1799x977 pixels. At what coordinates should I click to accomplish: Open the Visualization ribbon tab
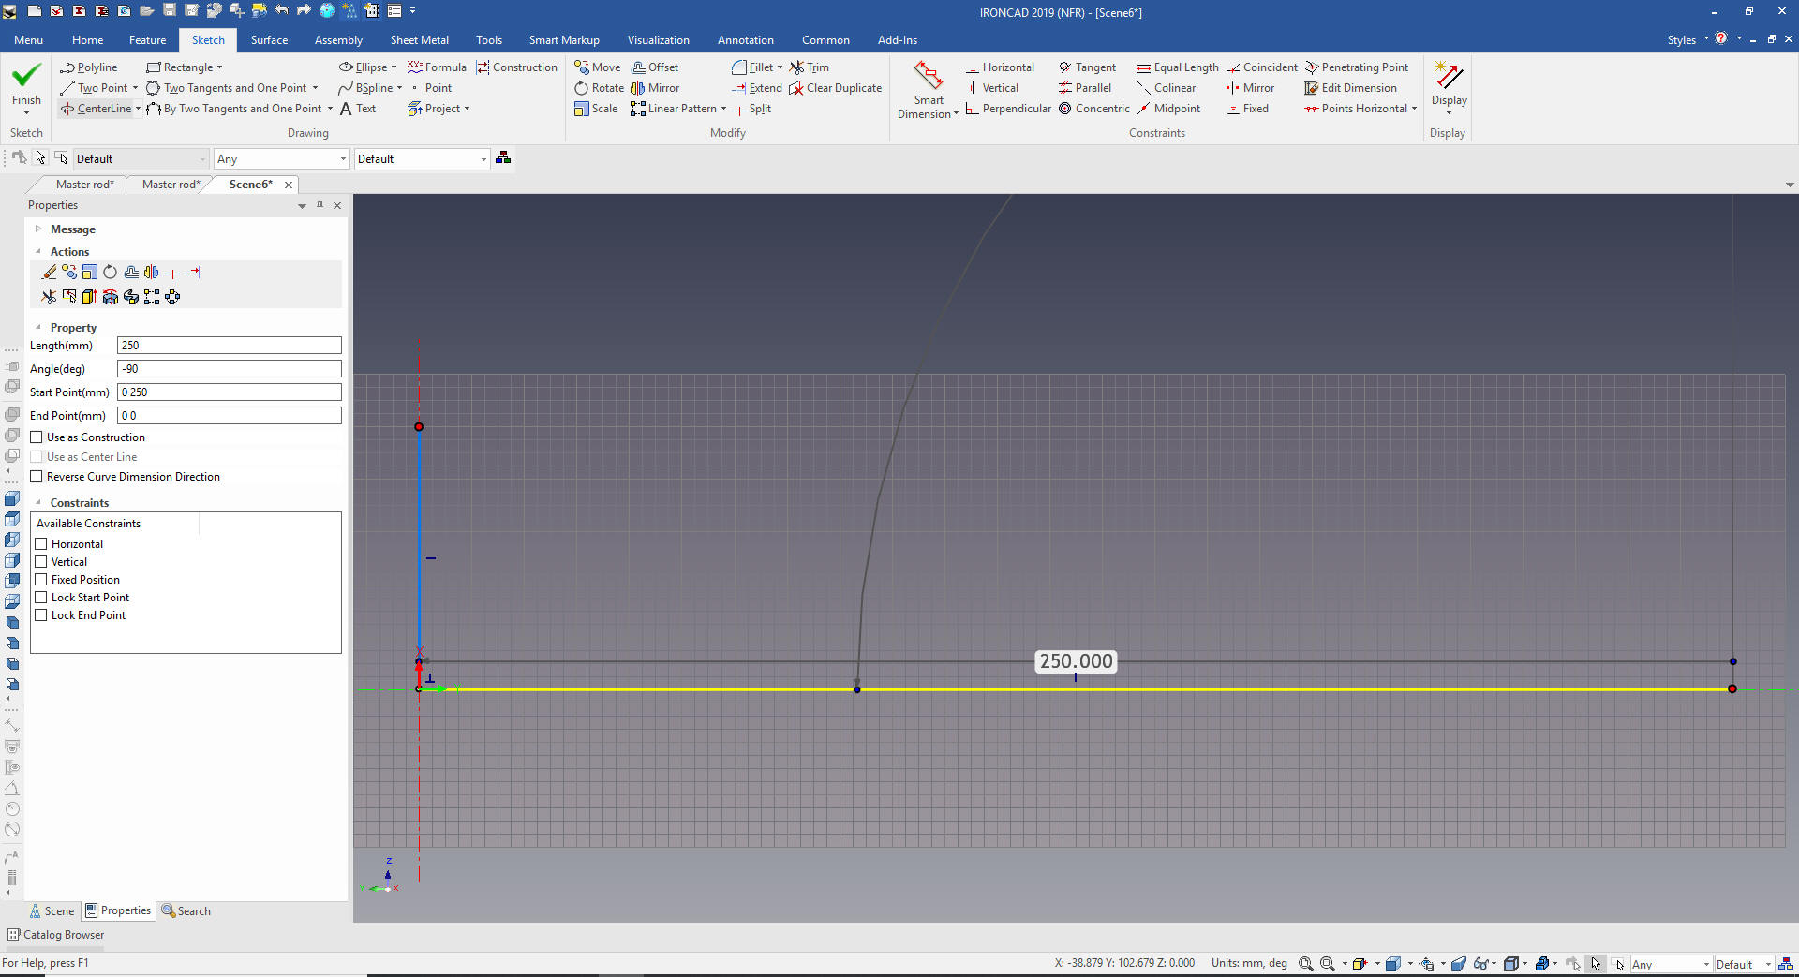(658, 40)
